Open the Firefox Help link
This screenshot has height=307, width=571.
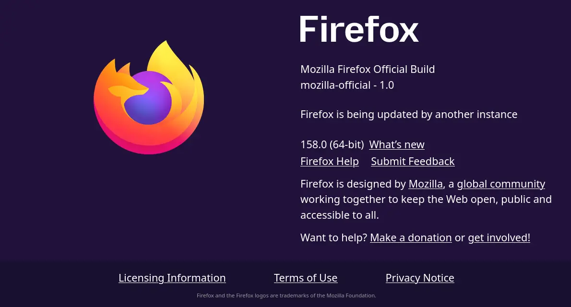pyautogui.click(x=330, y=161)
